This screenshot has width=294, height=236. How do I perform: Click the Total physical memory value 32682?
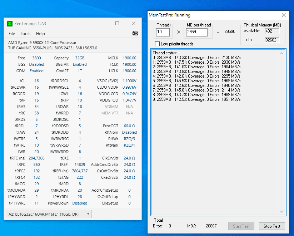click(272, 40)
